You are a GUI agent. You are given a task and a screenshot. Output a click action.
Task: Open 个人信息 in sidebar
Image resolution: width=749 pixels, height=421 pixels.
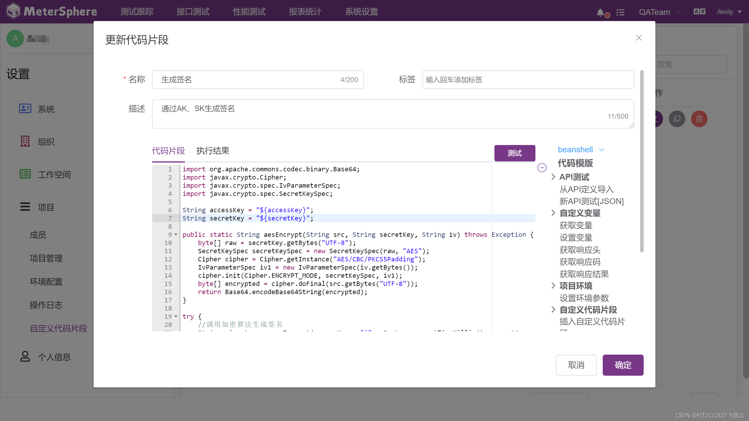[x=54, y=357]
